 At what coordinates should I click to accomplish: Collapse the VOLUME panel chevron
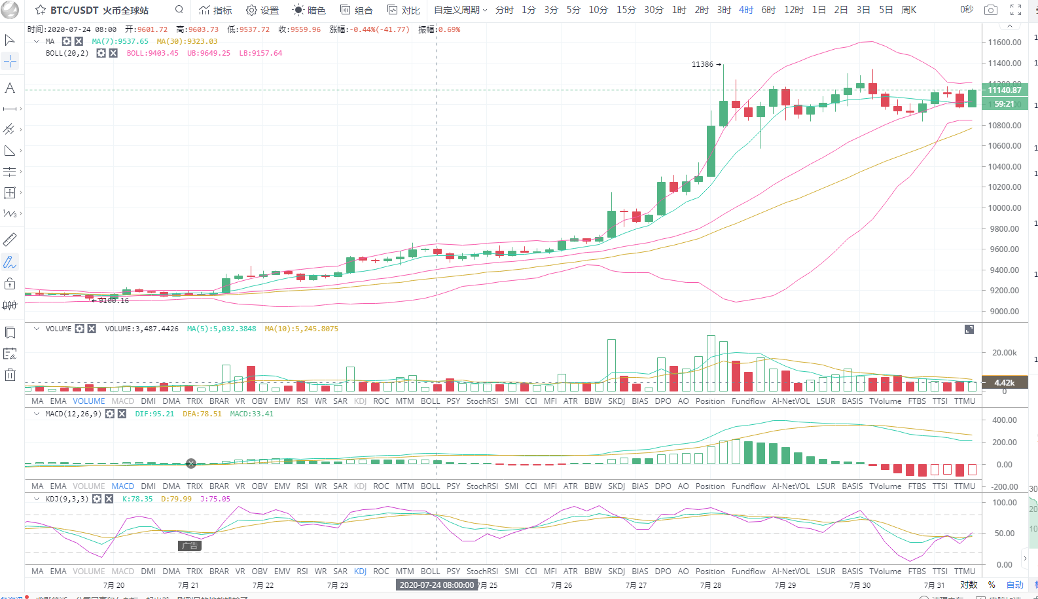pos(37,329)
